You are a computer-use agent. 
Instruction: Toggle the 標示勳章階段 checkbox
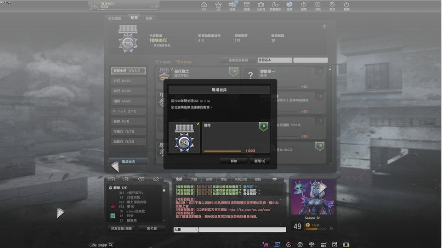[x=151, y=45]
